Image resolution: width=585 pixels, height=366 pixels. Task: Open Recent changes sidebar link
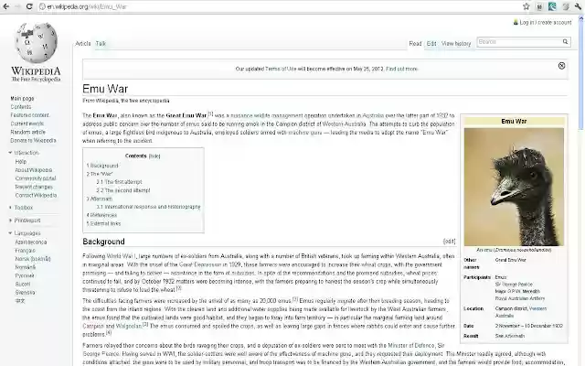pos(34,187)
